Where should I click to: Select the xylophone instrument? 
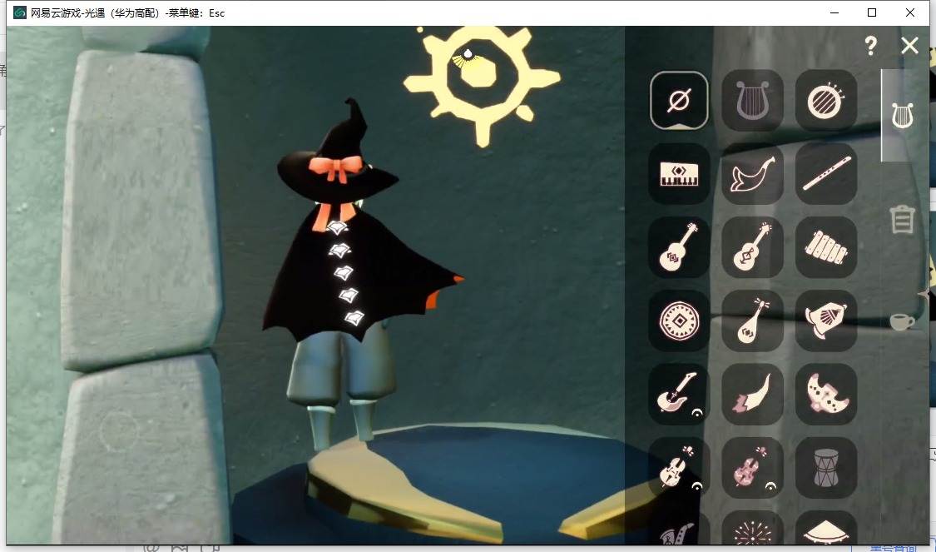coord(826,247)
